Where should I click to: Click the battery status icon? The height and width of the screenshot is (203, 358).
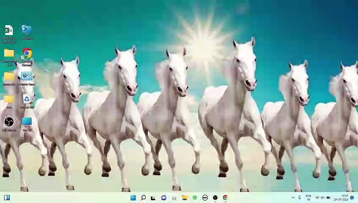tap(328, 198)
